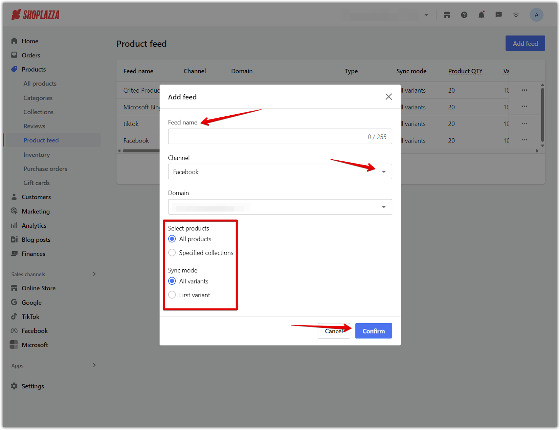Click the tiktok feed name cell
Viewport: 560px width, 430px height.
coord(131,124)
